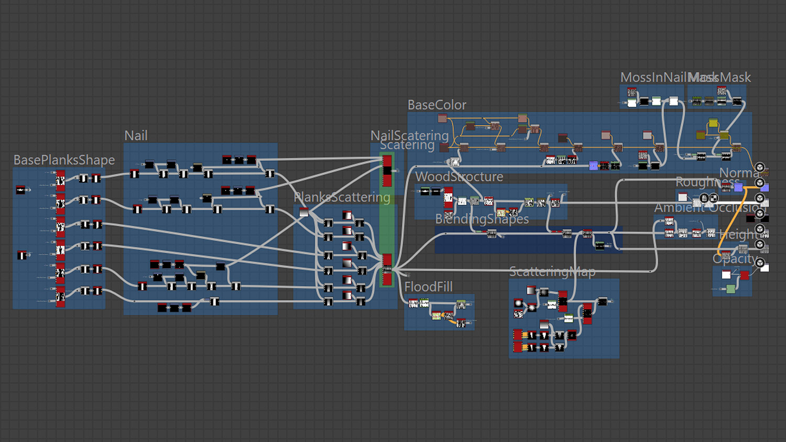Image resolution: width=786 pixels, height=442 pixels.
Task: Select the white node in the Roughness frame
Action: tap(682, 197)
